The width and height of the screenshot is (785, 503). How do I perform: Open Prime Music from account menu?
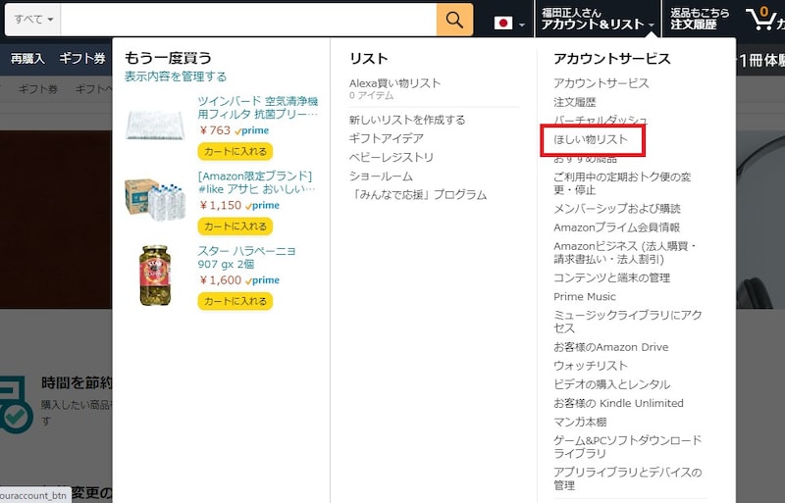click(x=585, y=296)
